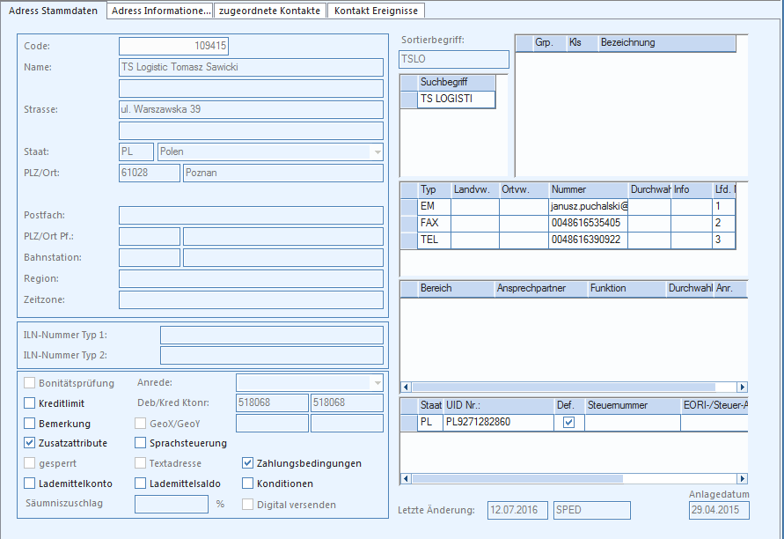Enable the Konditionen checkbox
Screen dimensions: 784x539
coord(247,484)
